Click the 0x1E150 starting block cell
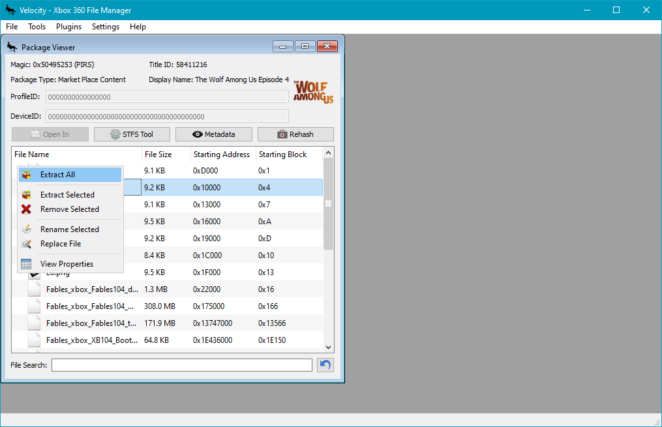This screenshot has width=662, height=427. (272, 340)
